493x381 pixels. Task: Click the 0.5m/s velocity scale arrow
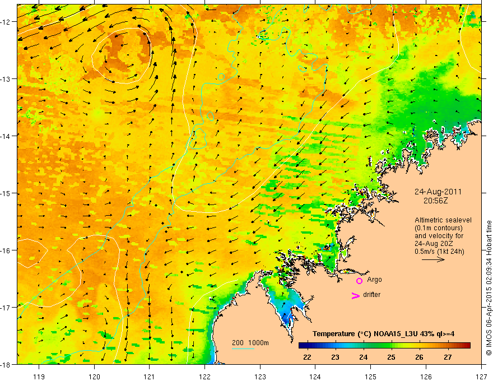[x=433, y=259]
